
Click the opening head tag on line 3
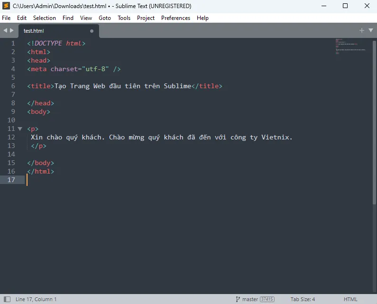[x=39, y=60]
